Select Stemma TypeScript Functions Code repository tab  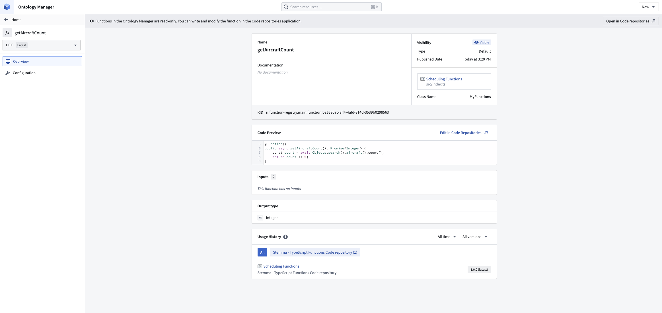pyautogui.click(x=315, y=252)
